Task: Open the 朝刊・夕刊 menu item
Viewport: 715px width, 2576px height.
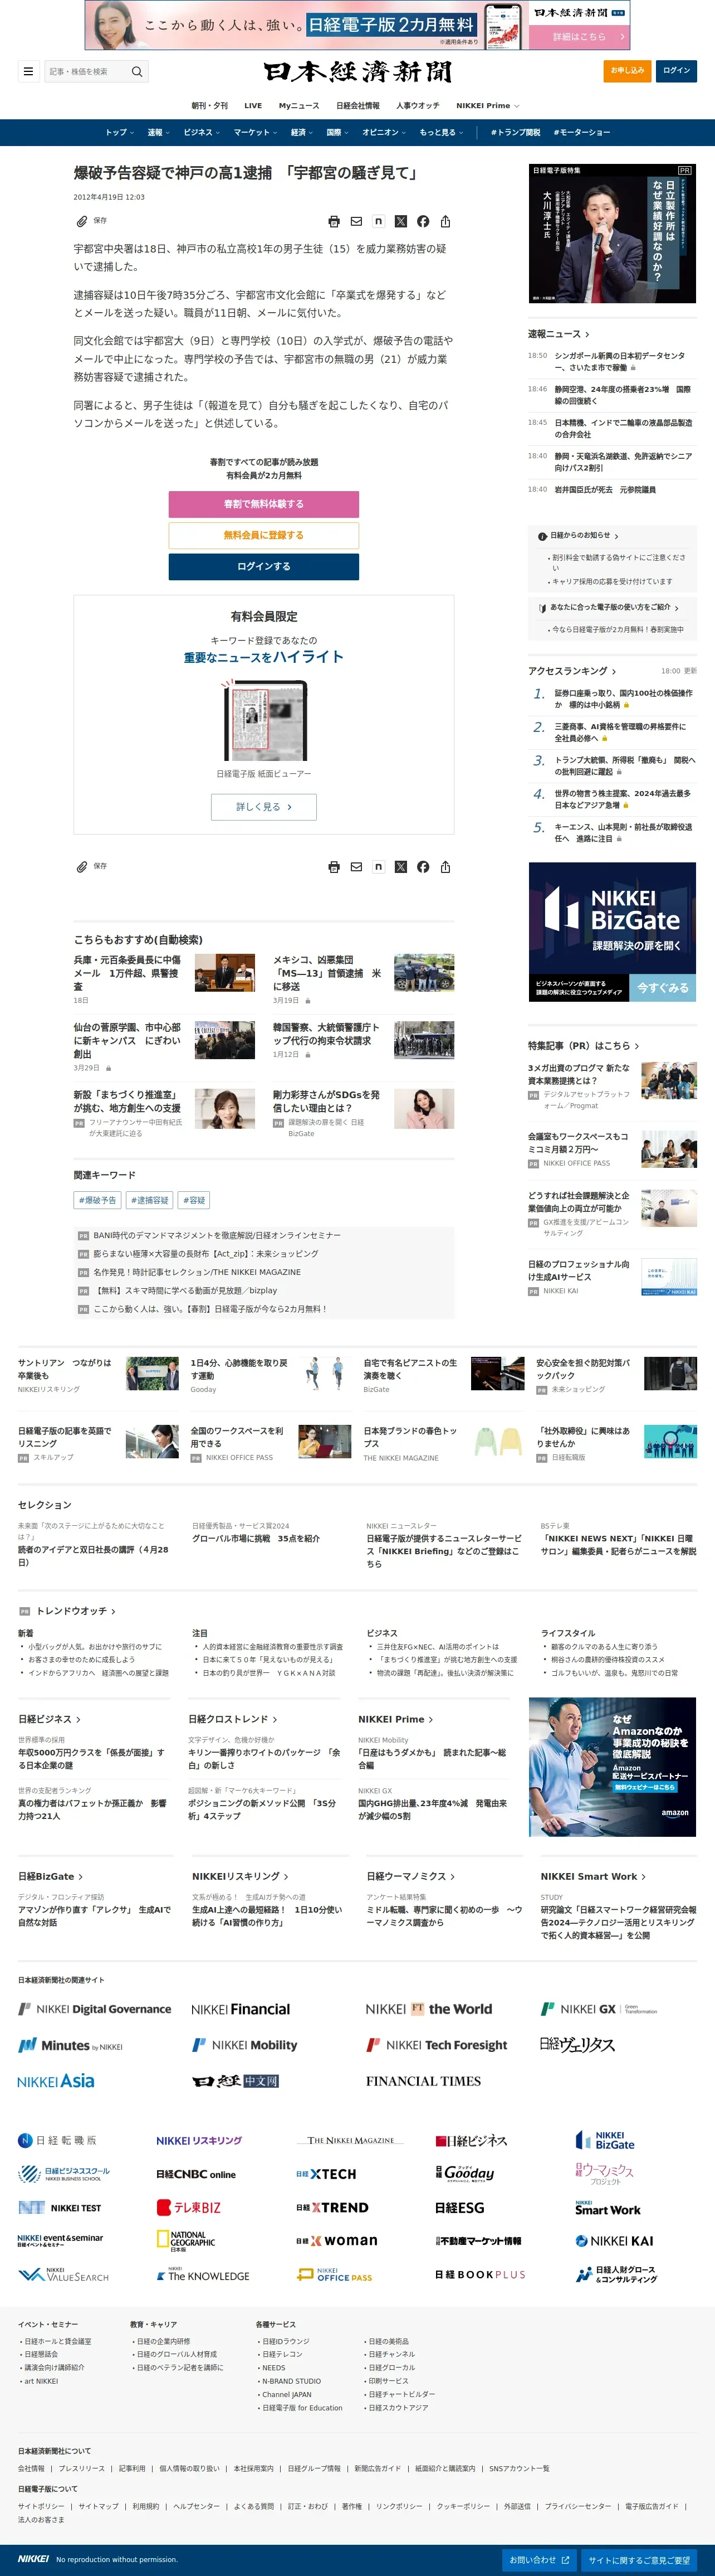Action: coord(210,105)
